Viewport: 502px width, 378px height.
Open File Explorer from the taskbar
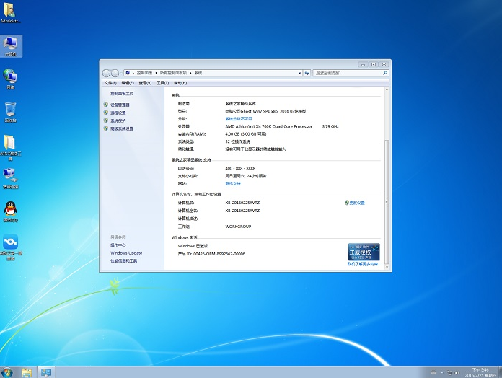click(27, 372)
